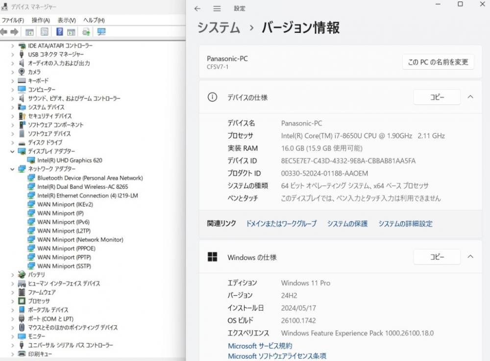Expand the システム デバイス node
The image size is (490, 361).
tap(13, 107)
